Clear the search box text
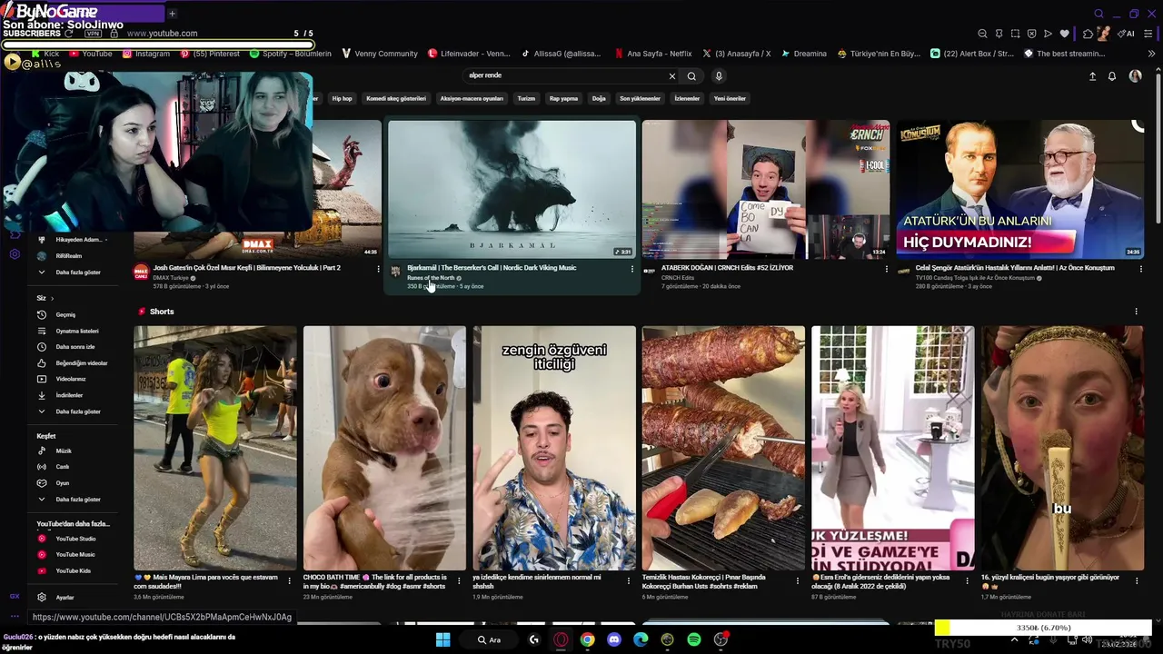This screenshot has width=1163, height=654. [x=672, y=76]
